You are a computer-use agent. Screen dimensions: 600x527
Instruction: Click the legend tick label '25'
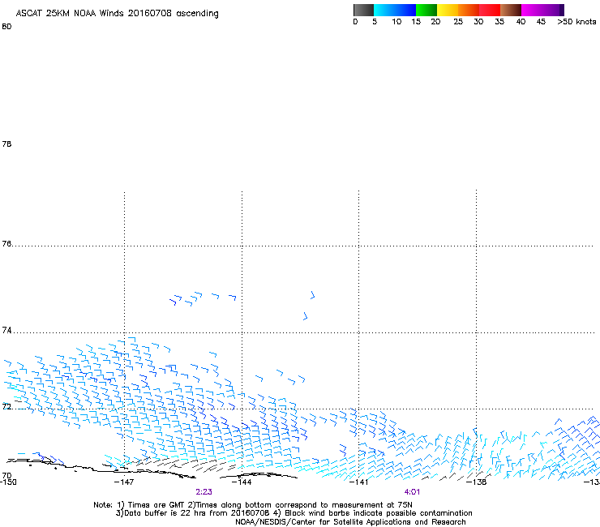458,22
